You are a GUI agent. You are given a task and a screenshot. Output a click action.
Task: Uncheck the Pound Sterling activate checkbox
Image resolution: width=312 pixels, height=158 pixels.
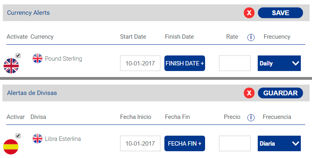pyautogui.click(x=18, y=55)
